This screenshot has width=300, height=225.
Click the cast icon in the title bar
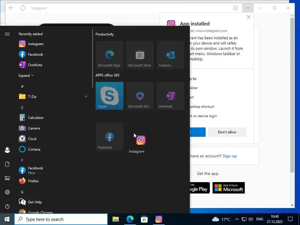[235, 8]
